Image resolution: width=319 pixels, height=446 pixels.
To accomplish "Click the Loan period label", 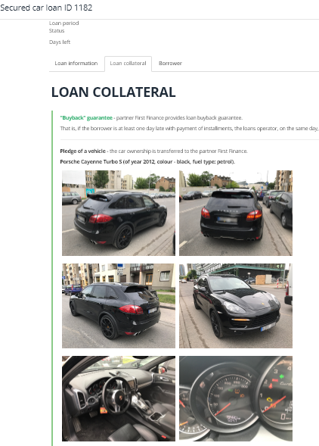I will tap(63, 23).
